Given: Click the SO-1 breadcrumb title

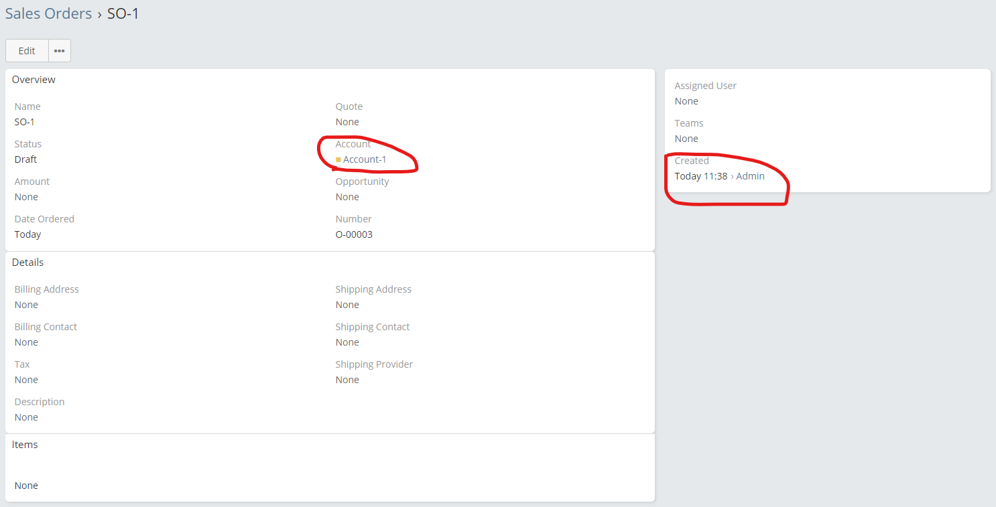Looking at the screenshot, I should click(123, 13).
